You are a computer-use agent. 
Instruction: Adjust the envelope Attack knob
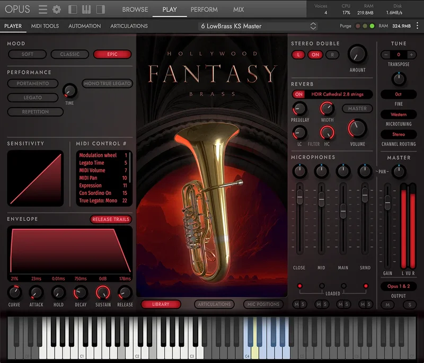point(36,292)
